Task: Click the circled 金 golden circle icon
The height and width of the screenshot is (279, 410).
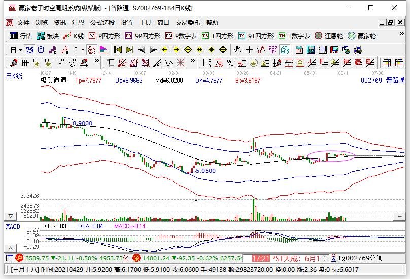Action: point(253,63)
